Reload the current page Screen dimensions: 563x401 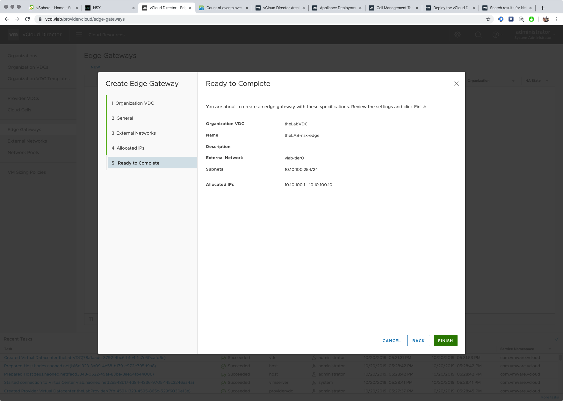pos(27,19)
